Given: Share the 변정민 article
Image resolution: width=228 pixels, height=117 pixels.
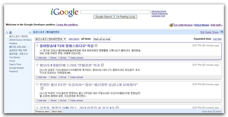Looking at the screenshot, I should click(x=52, y=101).
